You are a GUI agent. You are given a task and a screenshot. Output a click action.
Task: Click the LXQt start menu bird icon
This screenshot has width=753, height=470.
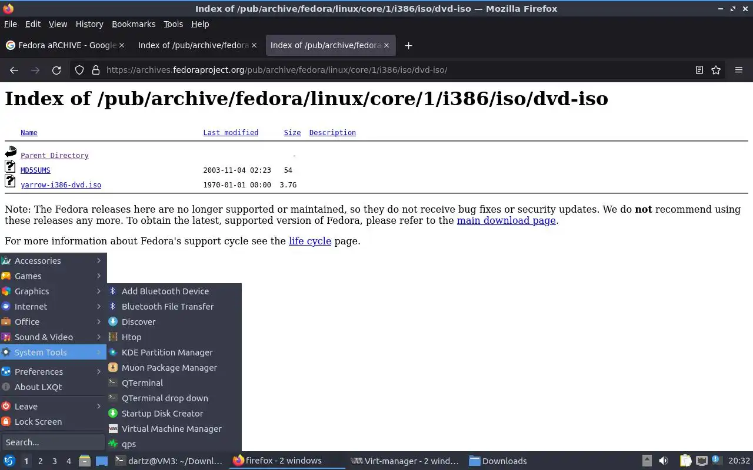pos(9,461)
